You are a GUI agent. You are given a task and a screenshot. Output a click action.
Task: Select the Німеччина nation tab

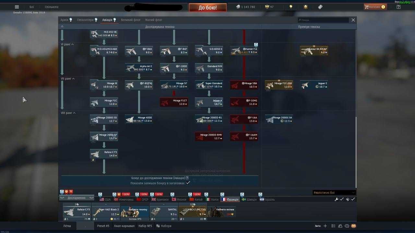pyautogui.click(x=123, y=200)
